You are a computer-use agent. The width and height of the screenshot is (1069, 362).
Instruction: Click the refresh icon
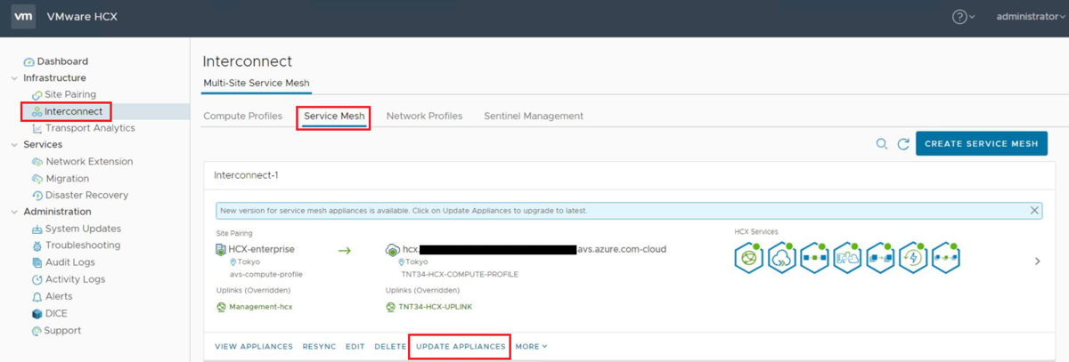(903, 143)
